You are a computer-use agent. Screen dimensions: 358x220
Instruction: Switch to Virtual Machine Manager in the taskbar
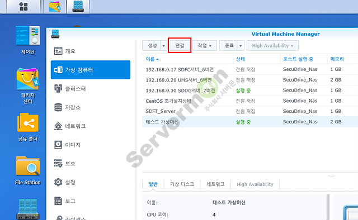click(x=78, y=6)
